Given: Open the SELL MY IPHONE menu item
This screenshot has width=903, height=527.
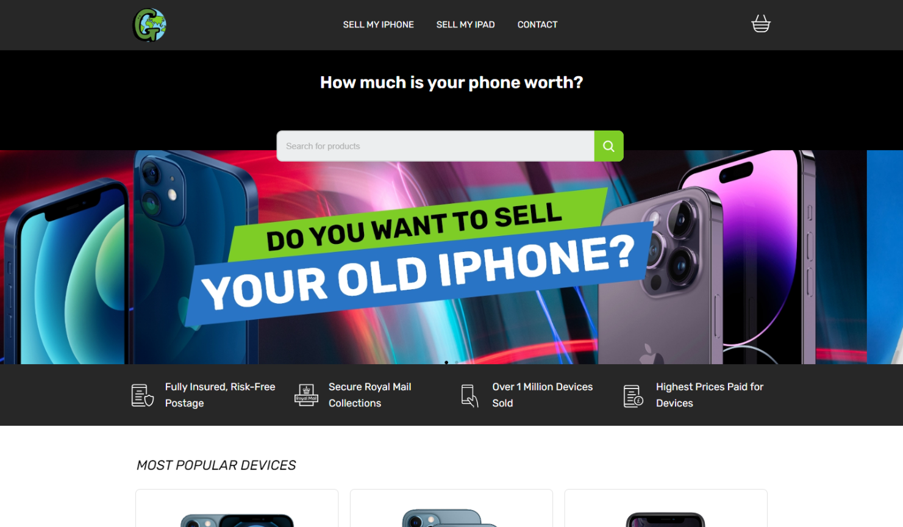Looking at the screenshot, I should click(378, 25).
